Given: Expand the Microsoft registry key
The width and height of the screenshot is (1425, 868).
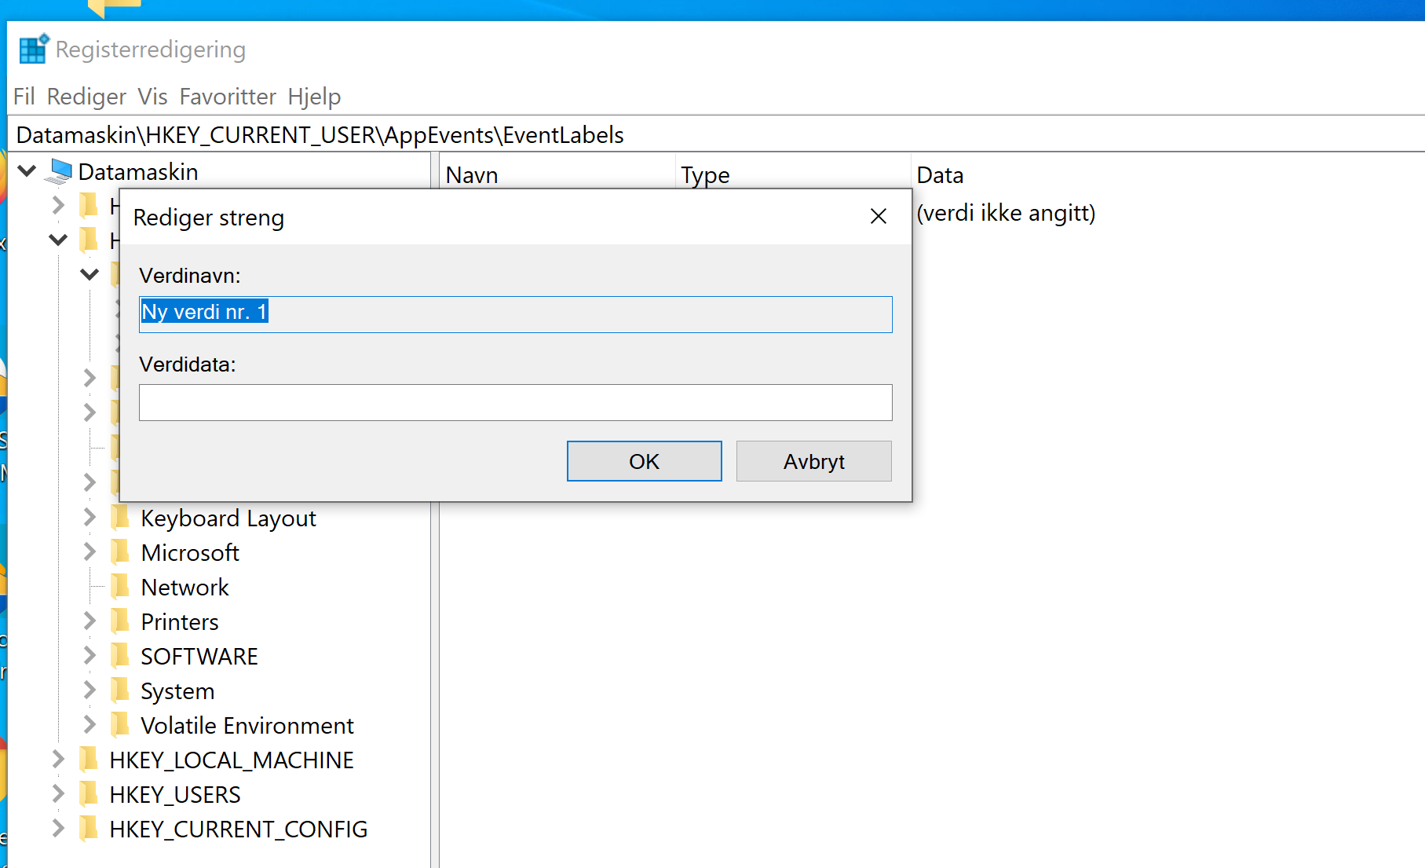Looking at the screenshot, I should tap(88, 552).
